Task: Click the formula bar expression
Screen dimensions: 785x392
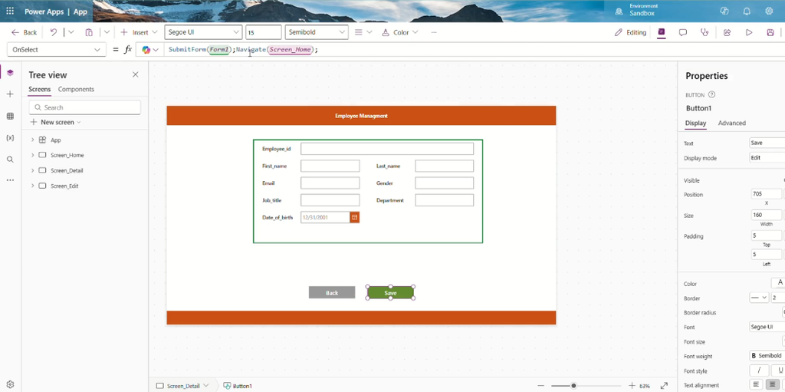Action: click(243, 50)
